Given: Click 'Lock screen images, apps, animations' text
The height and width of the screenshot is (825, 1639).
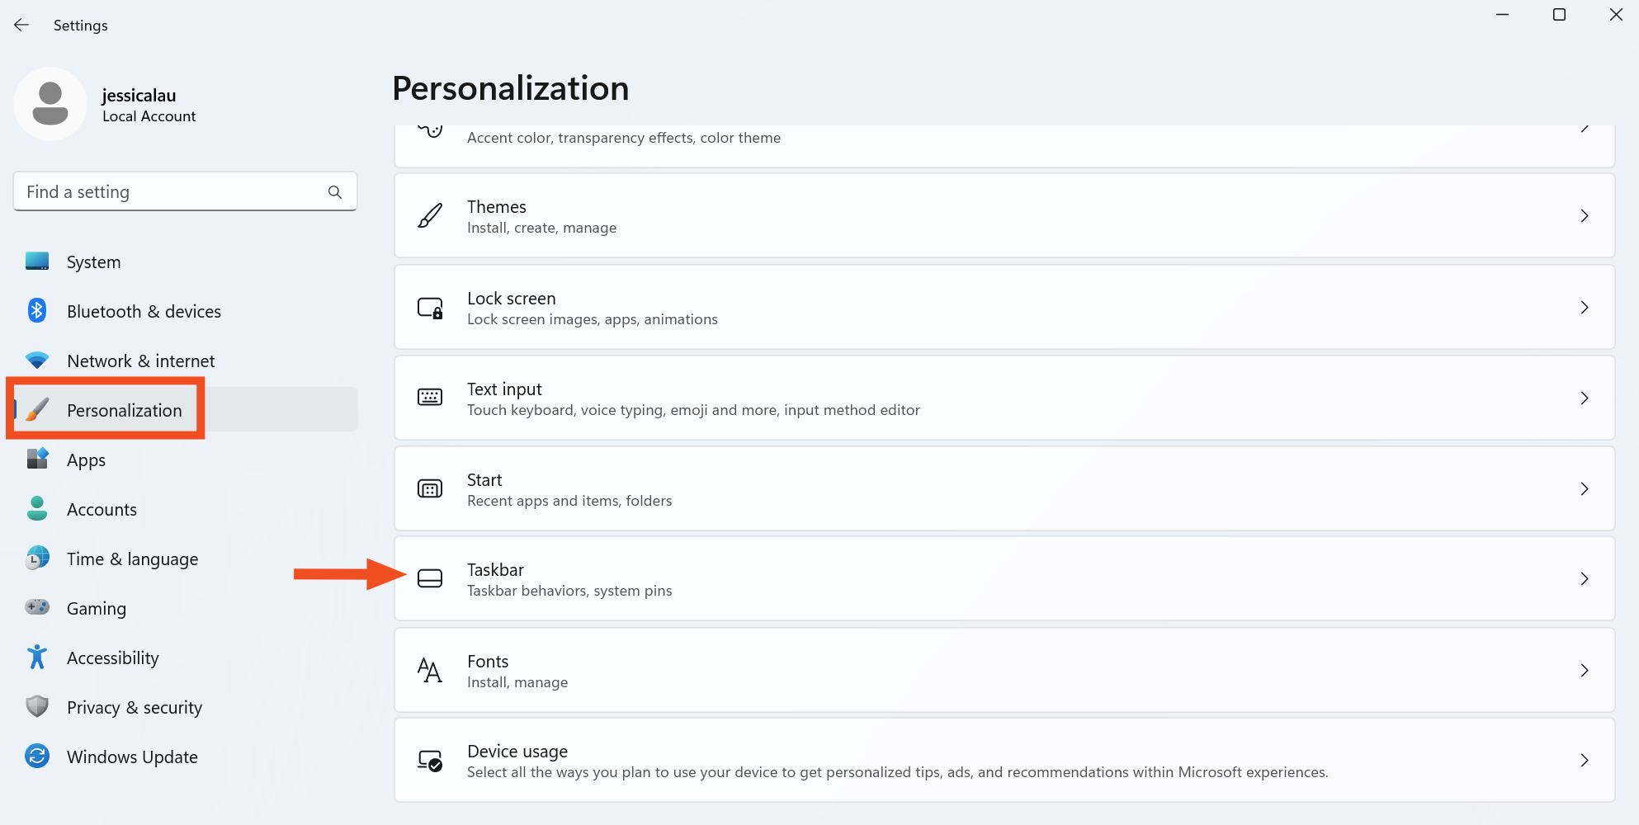Looking at the screenshot, I should [x=593, y=319].
